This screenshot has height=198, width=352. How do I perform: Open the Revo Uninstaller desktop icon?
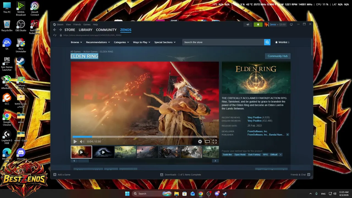pyautogui.click(x=21, y=46)
